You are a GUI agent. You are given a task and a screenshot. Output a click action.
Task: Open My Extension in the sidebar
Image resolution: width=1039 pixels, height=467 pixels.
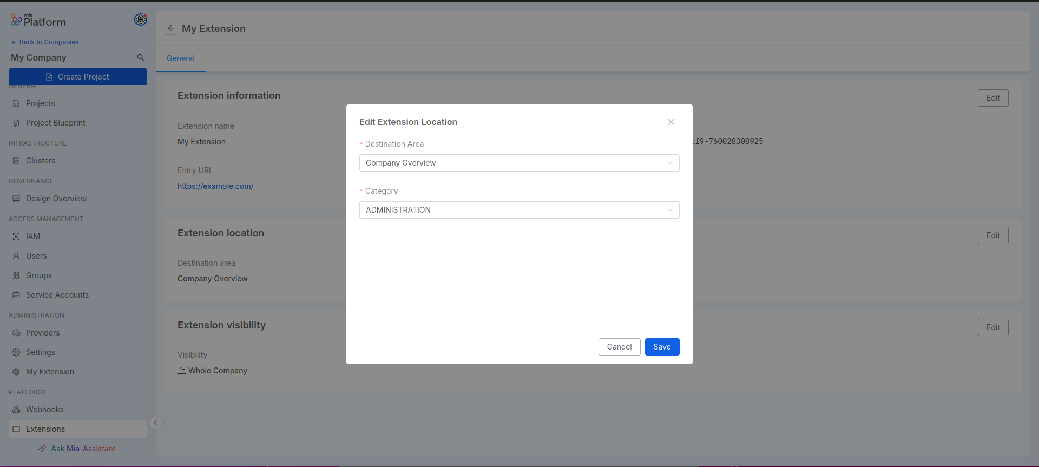(78, 372)
